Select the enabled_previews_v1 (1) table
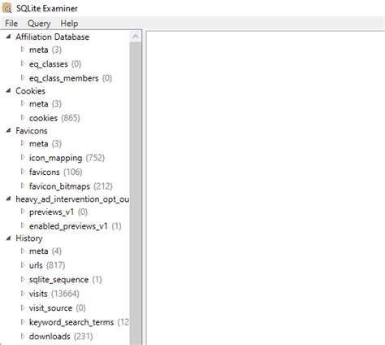The width and height of the screenshot is (385, 345). pyautogui.click(x=76, y=226)
